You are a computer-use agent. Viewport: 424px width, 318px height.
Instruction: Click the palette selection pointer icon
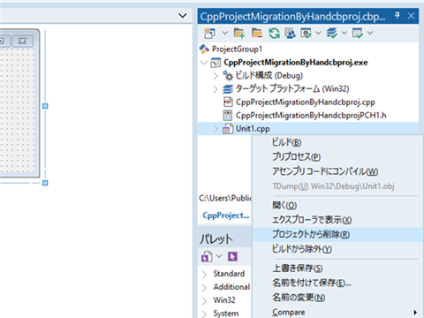click(232, 256)
